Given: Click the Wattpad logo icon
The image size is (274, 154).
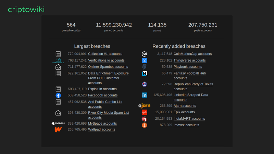Looking at the screenshot, I should tap(58, 130).
